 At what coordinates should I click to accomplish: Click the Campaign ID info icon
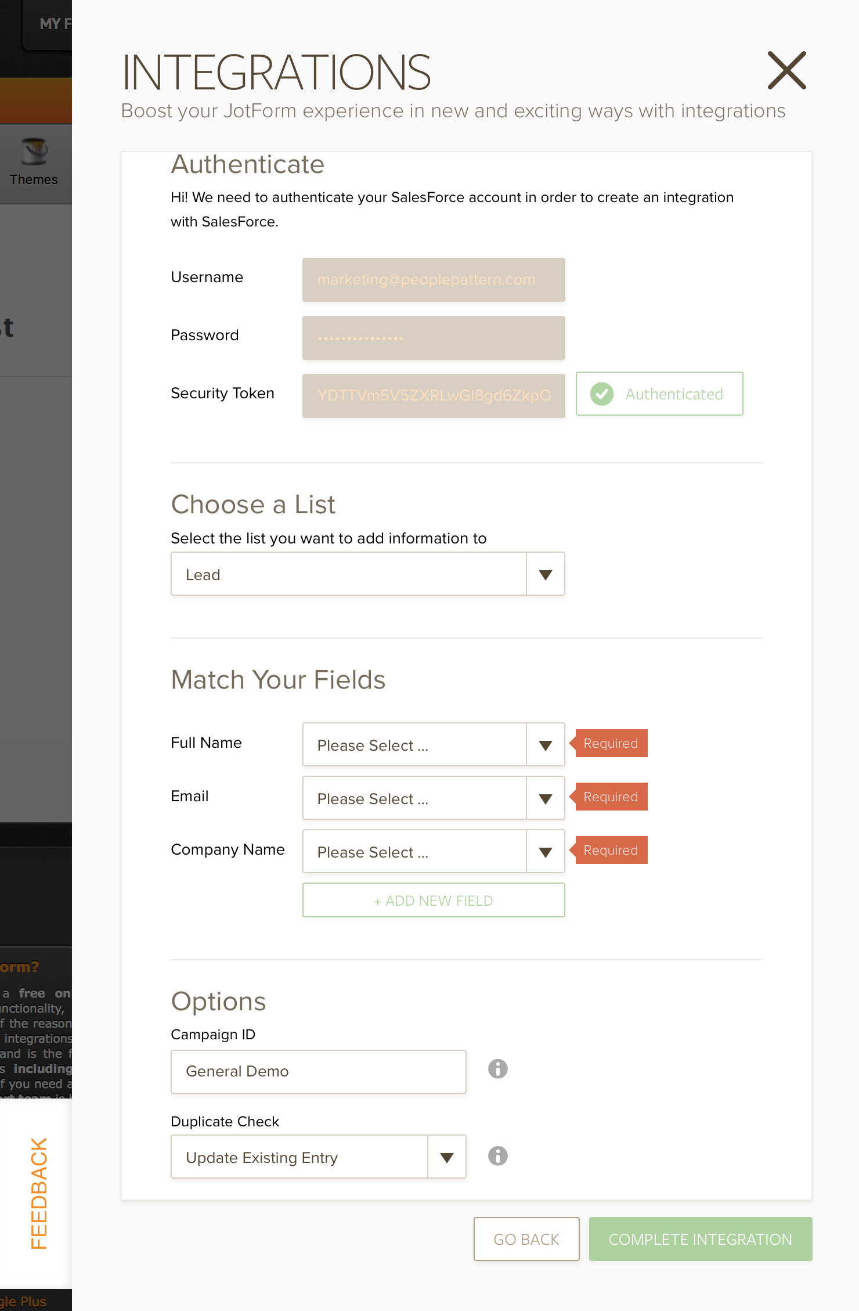tap(497, 1069)
